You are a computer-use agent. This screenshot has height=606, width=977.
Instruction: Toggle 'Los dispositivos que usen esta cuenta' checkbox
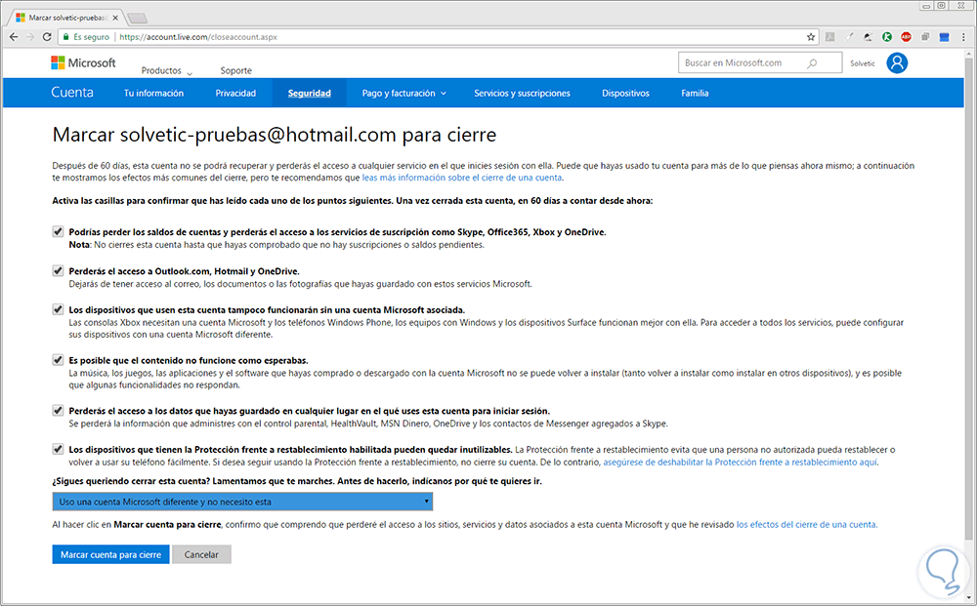click(x=58, y=309)
